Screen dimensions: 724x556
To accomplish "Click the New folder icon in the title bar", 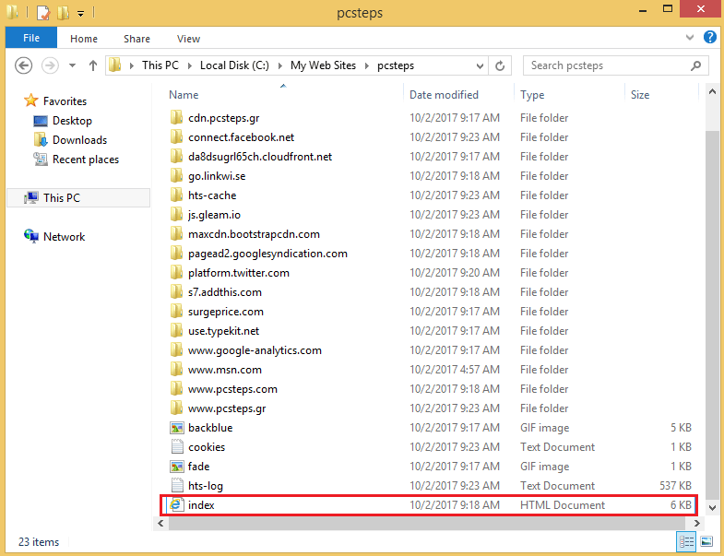I will point(63,13).
